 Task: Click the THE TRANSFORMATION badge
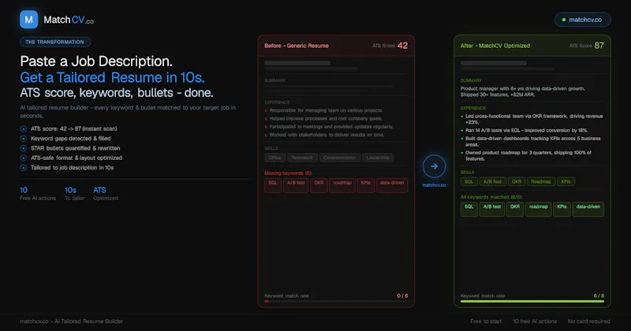click(x=55, y=42)
